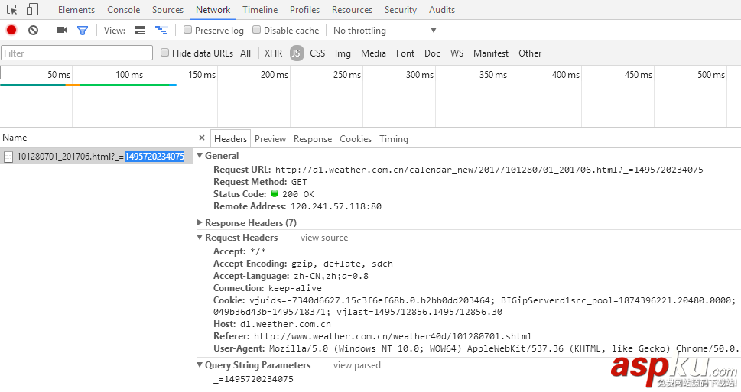Toggle the filter funnel icon
This screenshot has width=741, height=392.
point(83,31)
